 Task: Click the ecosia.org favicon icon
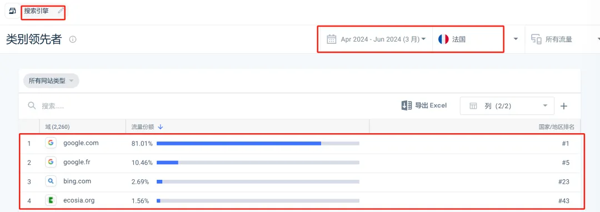coord(51,200)
